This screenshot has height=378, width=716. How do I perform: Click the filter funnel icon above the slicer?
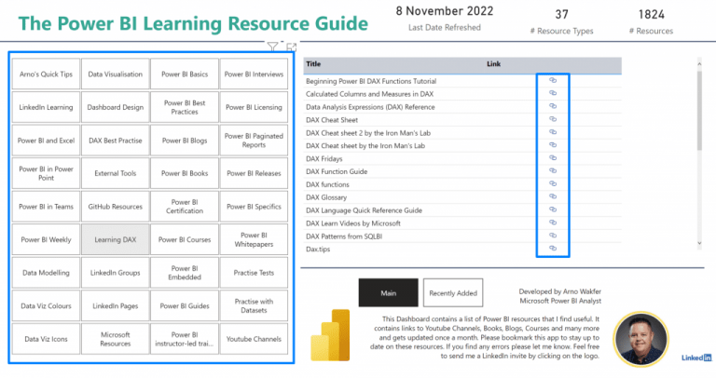pos(272,47)
